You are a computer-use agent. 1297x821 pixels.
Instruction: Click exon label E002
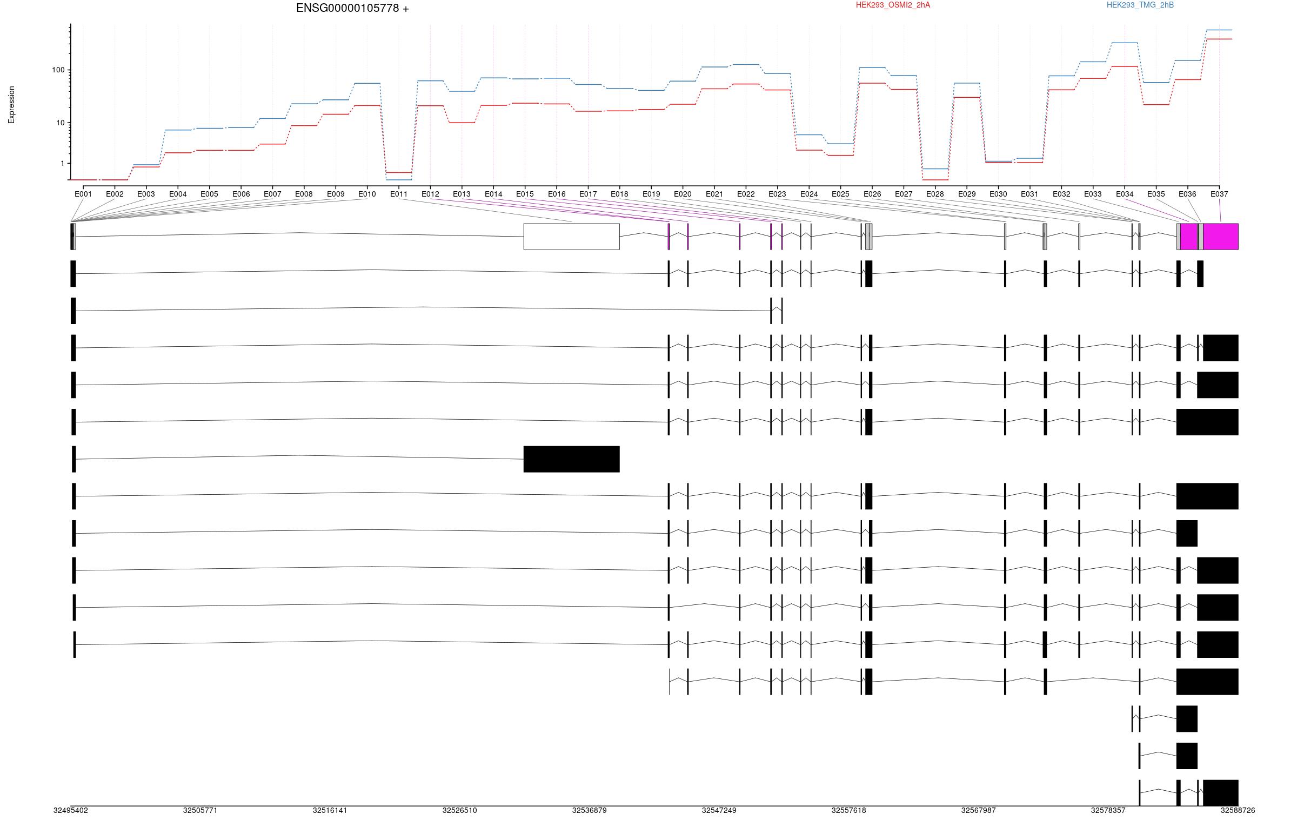click(115, 194)
